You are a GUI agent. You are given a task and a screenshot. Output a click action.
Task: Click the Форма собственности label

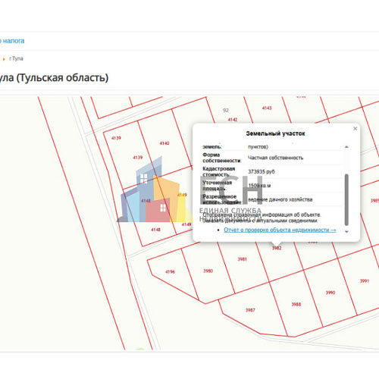(221, 158)
